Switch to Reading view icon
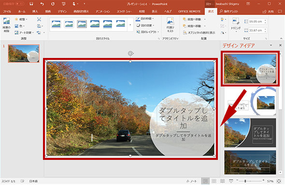The width and height of the screenshot is (285, 185). 223,181
